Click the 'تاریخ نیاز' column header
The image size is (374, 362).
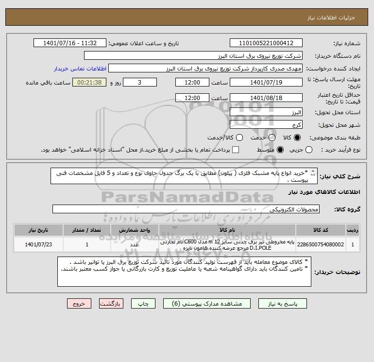38,230
